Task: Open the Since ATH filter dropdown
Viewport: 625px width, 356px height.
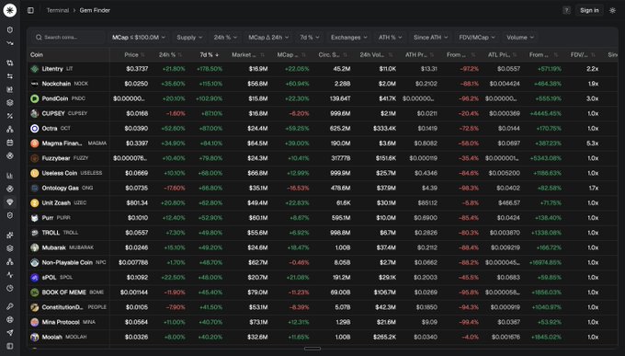Action: coord(430,37)
